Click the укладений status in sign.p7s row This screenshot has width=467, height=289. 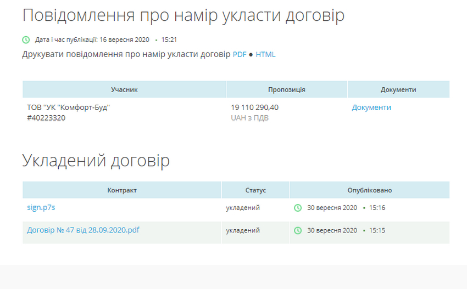click(243, 208)
